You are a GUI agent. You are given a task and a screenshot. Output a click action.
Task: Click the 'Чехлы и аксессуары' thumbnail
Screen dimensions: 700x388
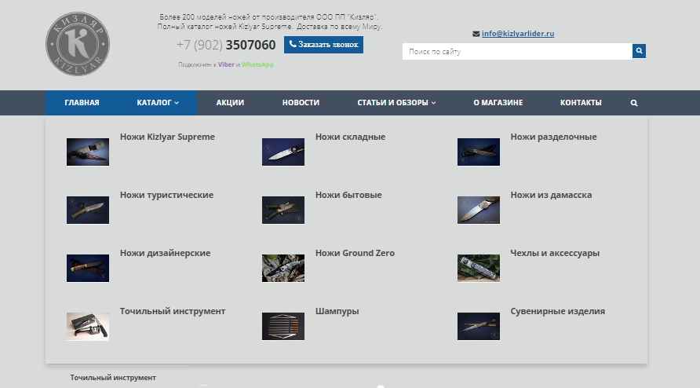(479, 268)
